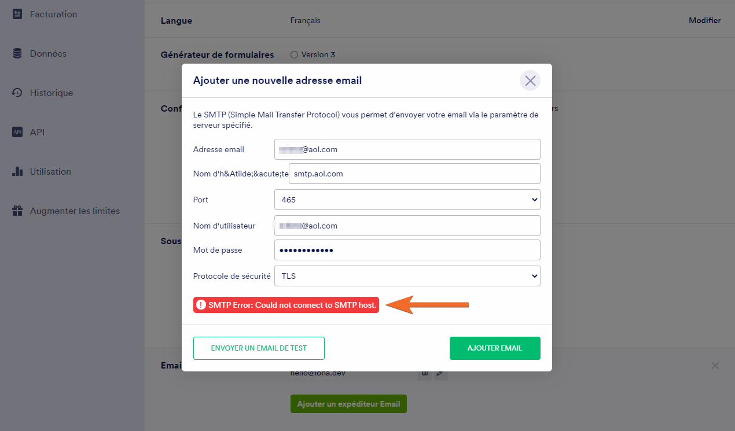Click the Données database icon
735x431 pixels.
click(17, 54)
